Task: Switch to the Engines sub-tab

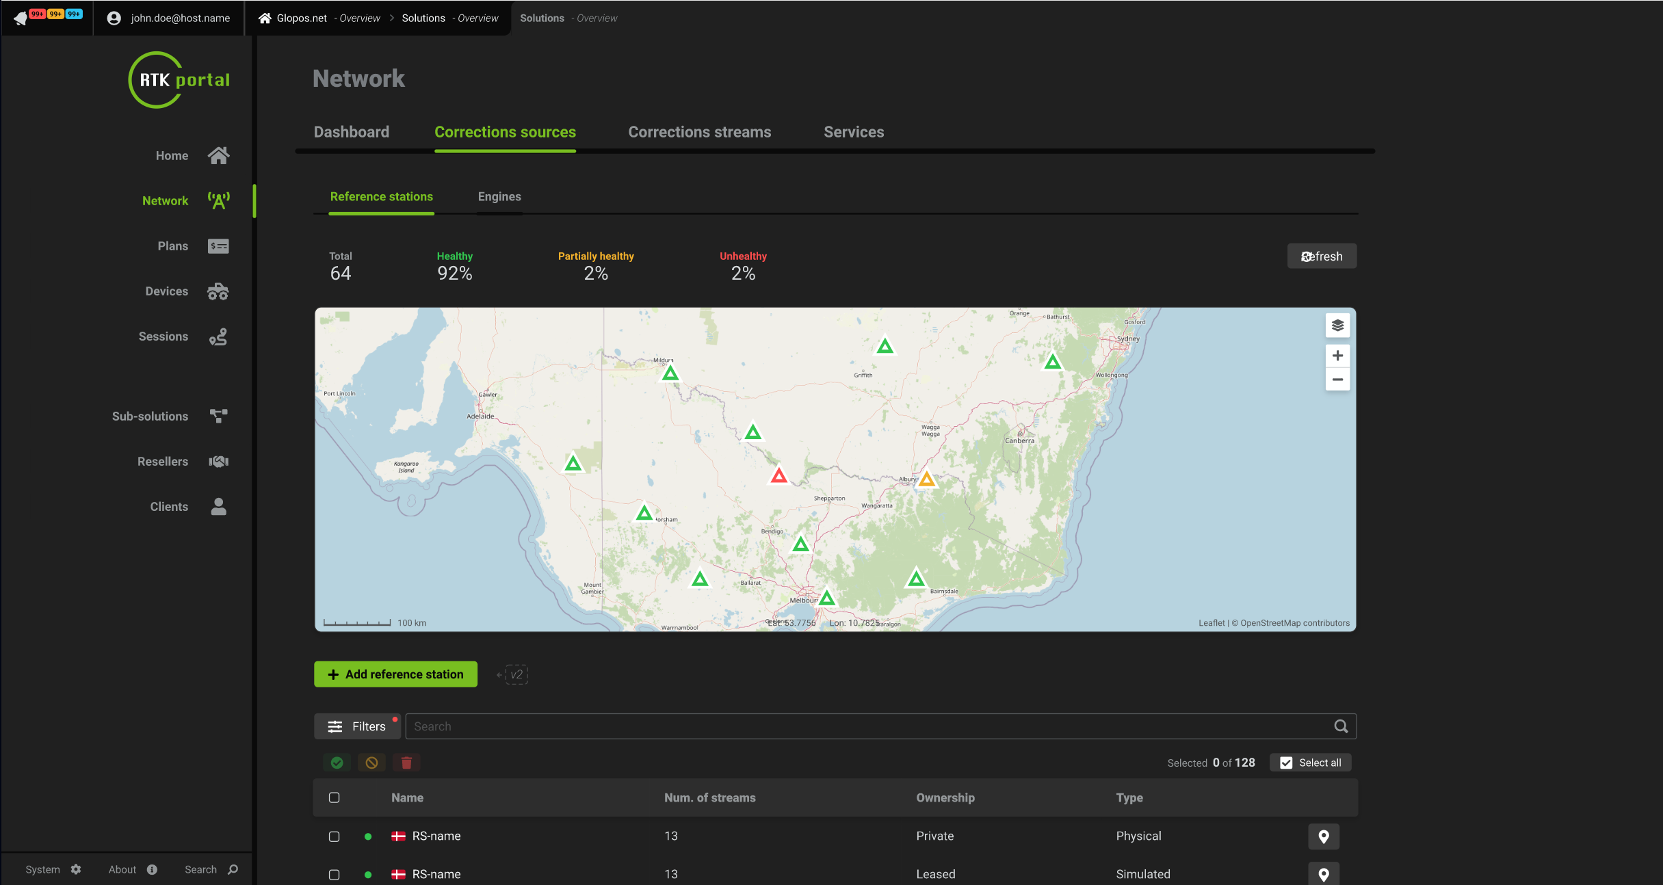Action: click(499, 197)
